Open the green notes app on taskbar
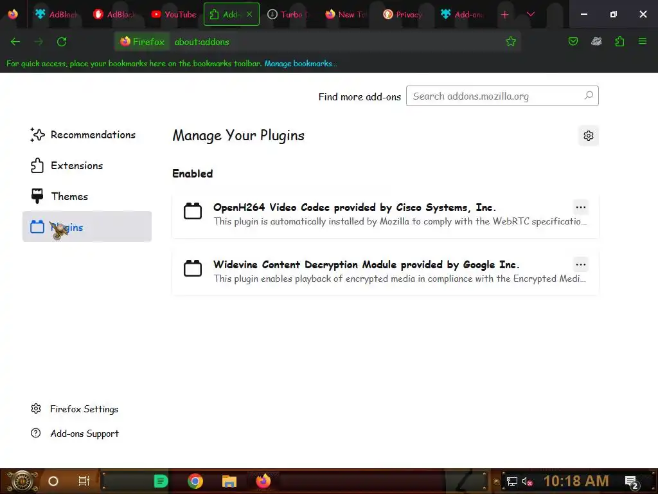 (161, 481)
